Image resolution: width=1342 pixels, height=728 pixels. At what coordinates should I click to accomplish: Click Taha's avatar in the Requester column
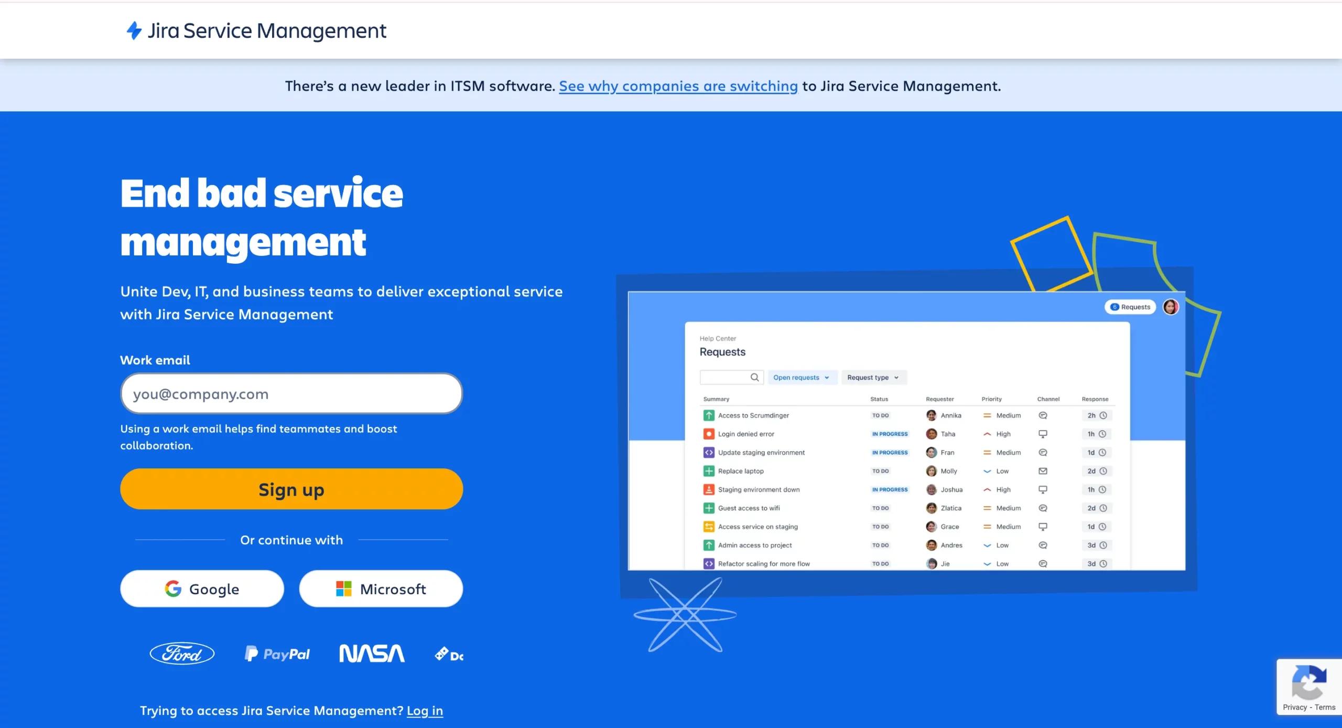click(x=932, y=434)
